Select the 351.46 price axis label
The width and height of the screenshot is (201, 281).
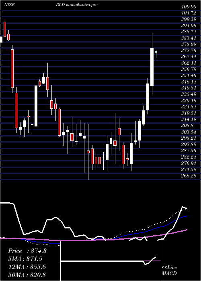(x=188, y=75)
